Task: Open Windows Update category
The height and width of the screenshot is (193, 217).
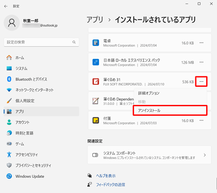Action: point(41,176)
